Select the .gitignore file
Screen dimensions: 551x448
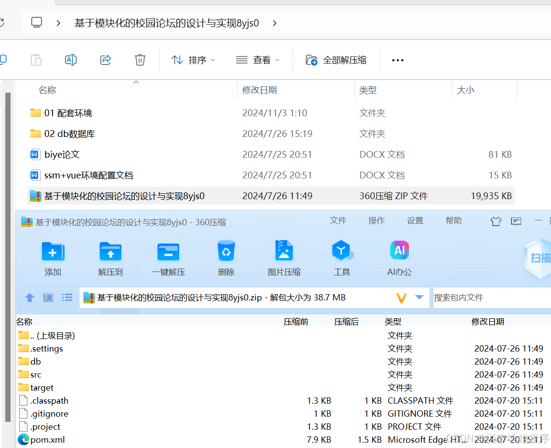tap(43, 413)
